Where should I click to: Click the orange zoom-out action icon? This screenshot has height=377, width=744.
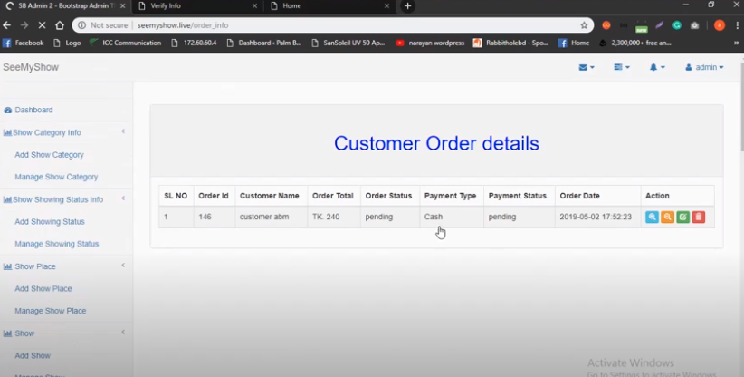[667, 217]
